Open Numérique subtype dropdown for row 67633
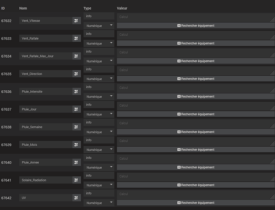 coord(99,43)
